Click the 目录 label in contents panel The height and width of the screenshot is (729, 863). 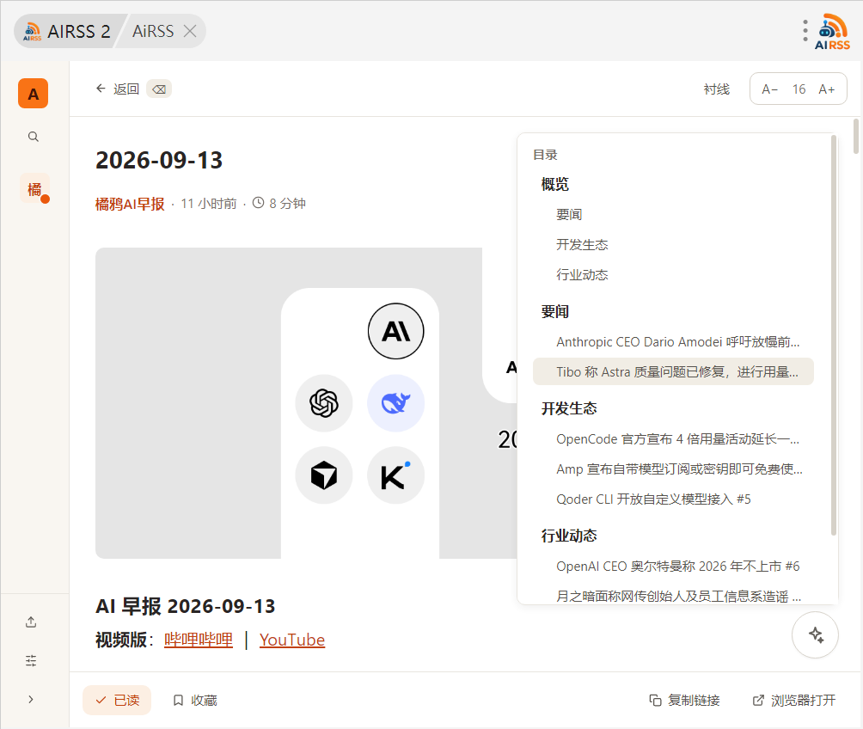(546, 156)
